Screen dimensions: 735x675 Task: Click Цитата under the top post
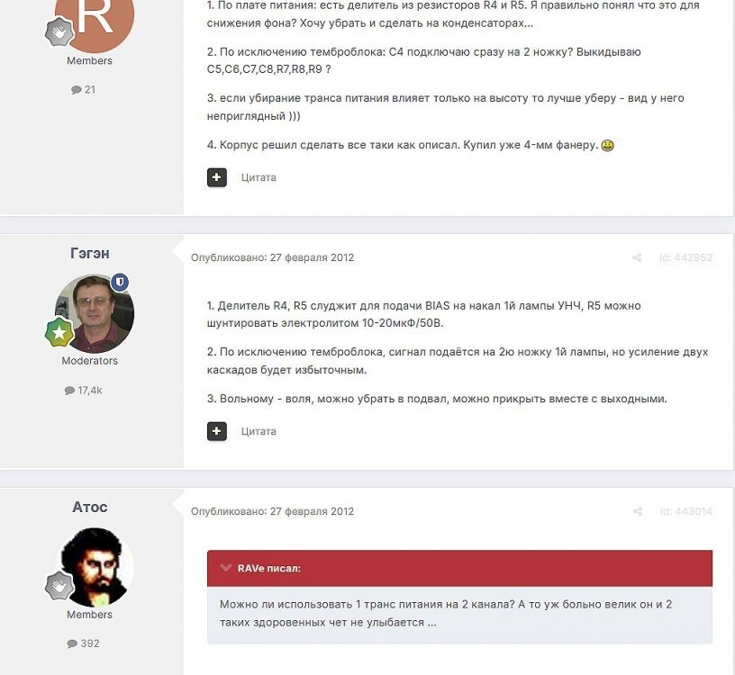pyautogui.click(x=259, y=177)
